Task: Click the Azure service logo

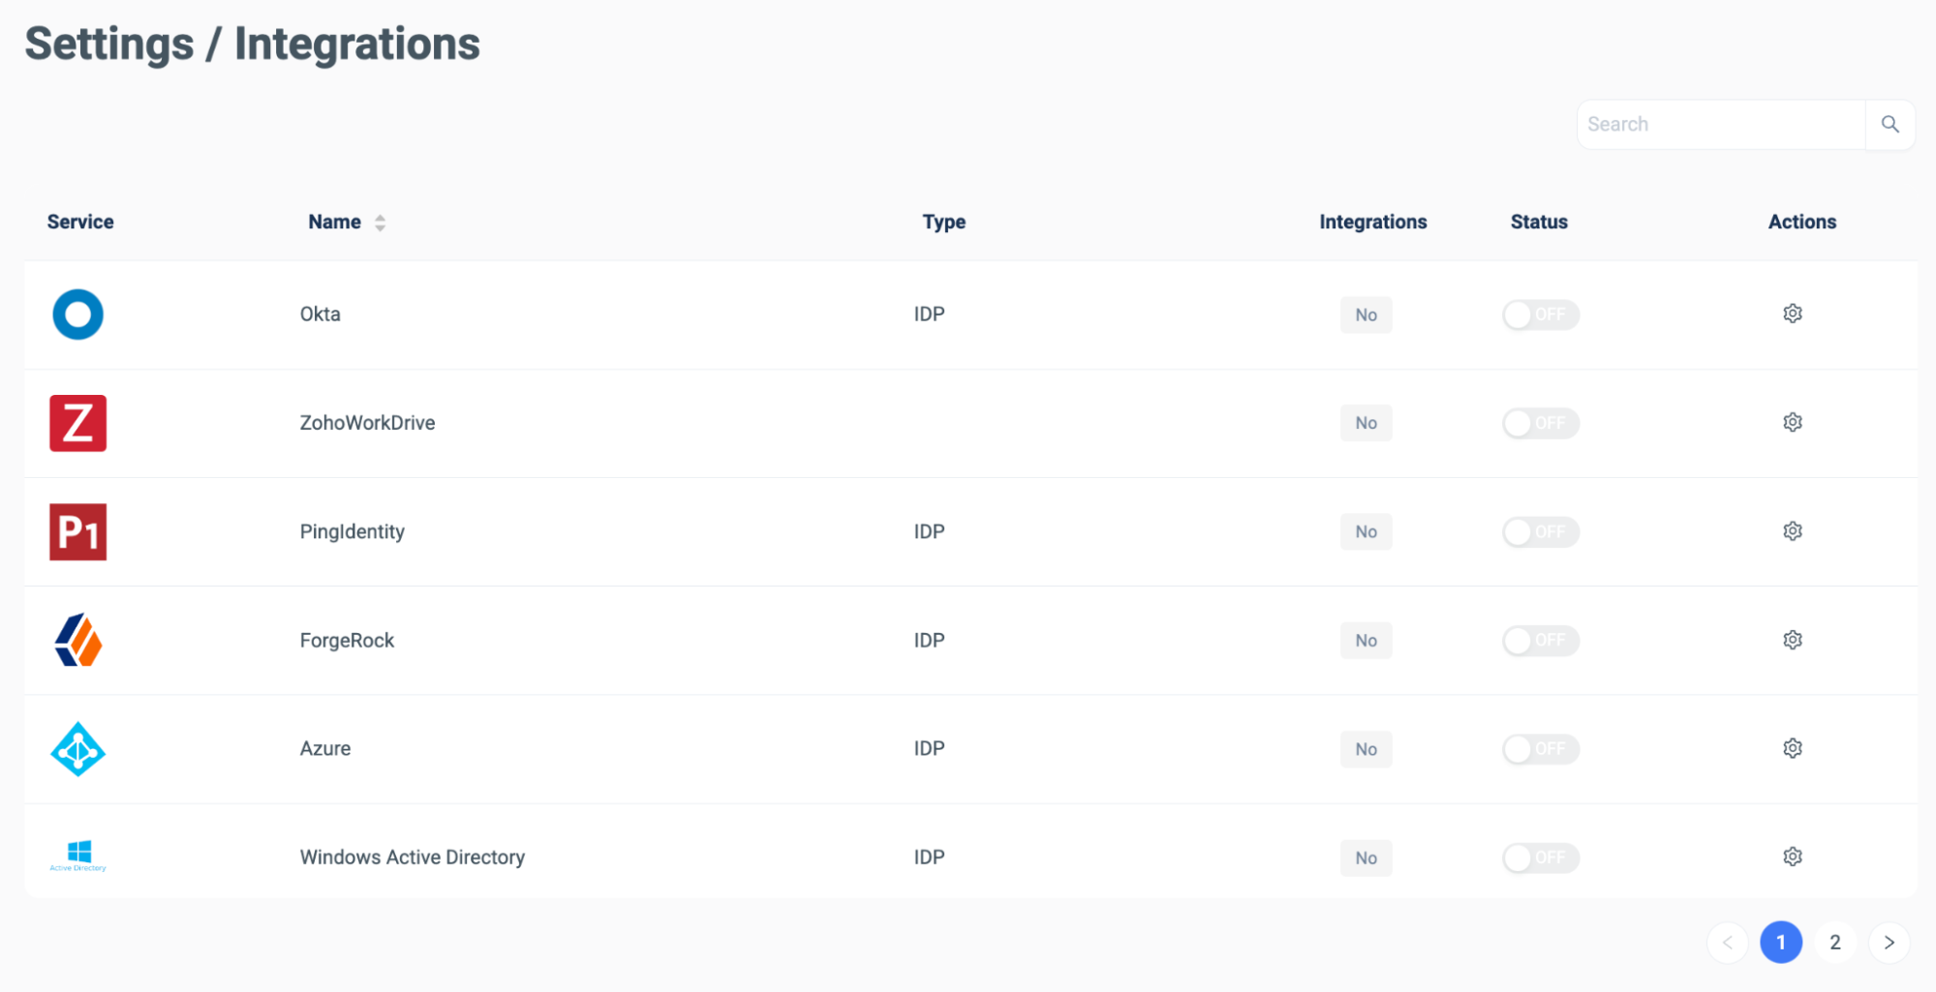Action: pos(77,749)
